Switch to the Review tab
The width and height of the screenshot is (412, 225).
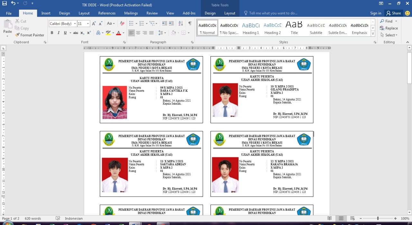pyautogui.click(x=152, y=13)
